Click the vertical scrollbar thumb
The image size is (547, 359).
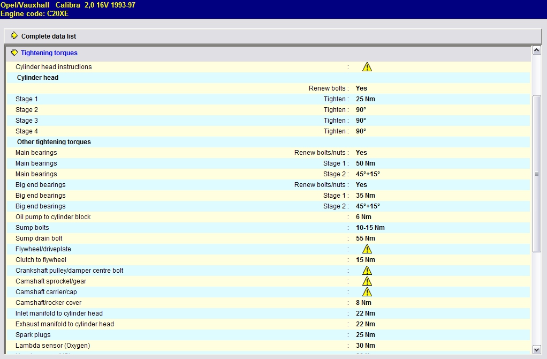click(x=536, y=174)
